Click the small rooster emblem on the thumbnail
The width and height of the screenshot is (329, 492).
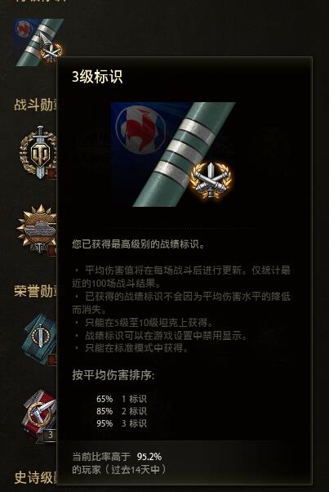24,29
